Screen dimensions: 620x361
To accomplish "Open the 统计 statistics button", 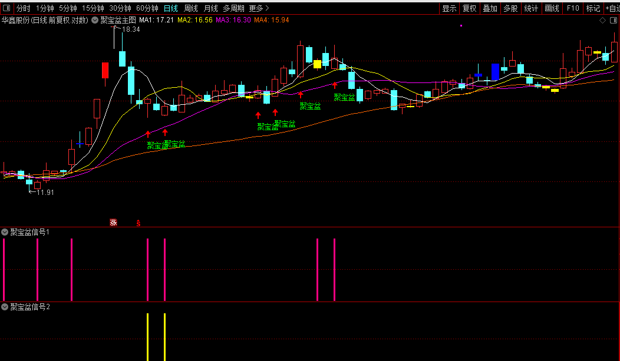I will tap(532, 8).
